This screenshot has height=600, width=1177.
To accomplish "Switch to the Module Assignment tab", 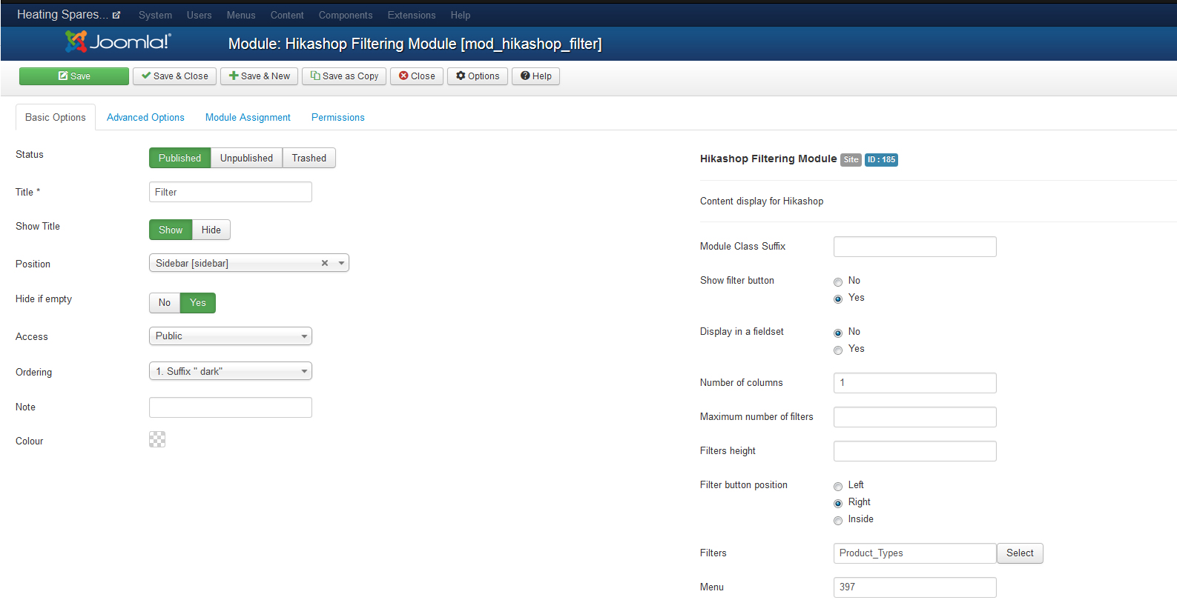I will 248,117.
